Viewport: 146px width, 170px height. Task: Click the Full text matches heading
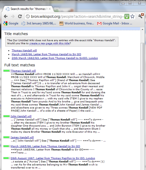[20, 65]
